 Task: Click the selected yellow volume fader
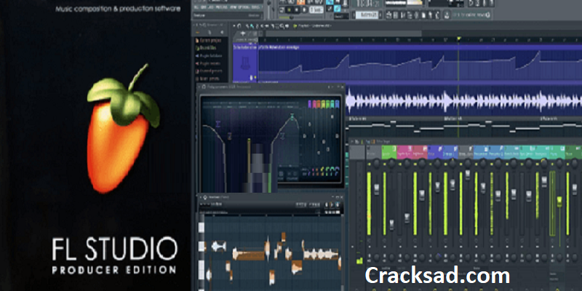click(x=559, y=202)
